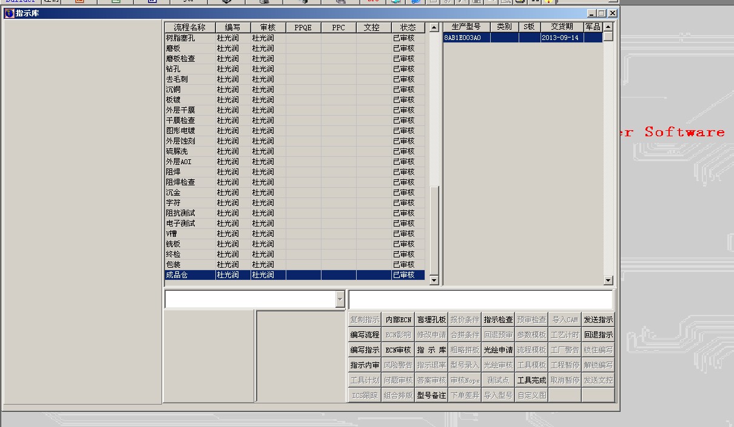
Task: Click the delivery date 2013-09-14 cell
Action: (x=562, y=38)
